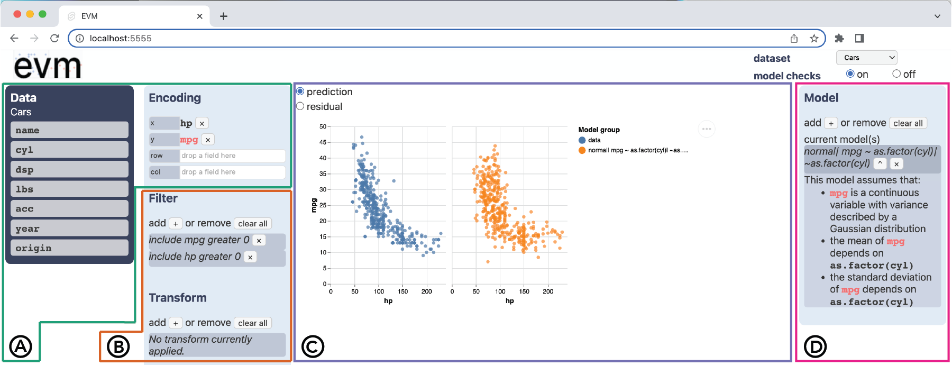Add a new transform with plus button
Viewport: 952px width, 365px height.
click(176, 323)
